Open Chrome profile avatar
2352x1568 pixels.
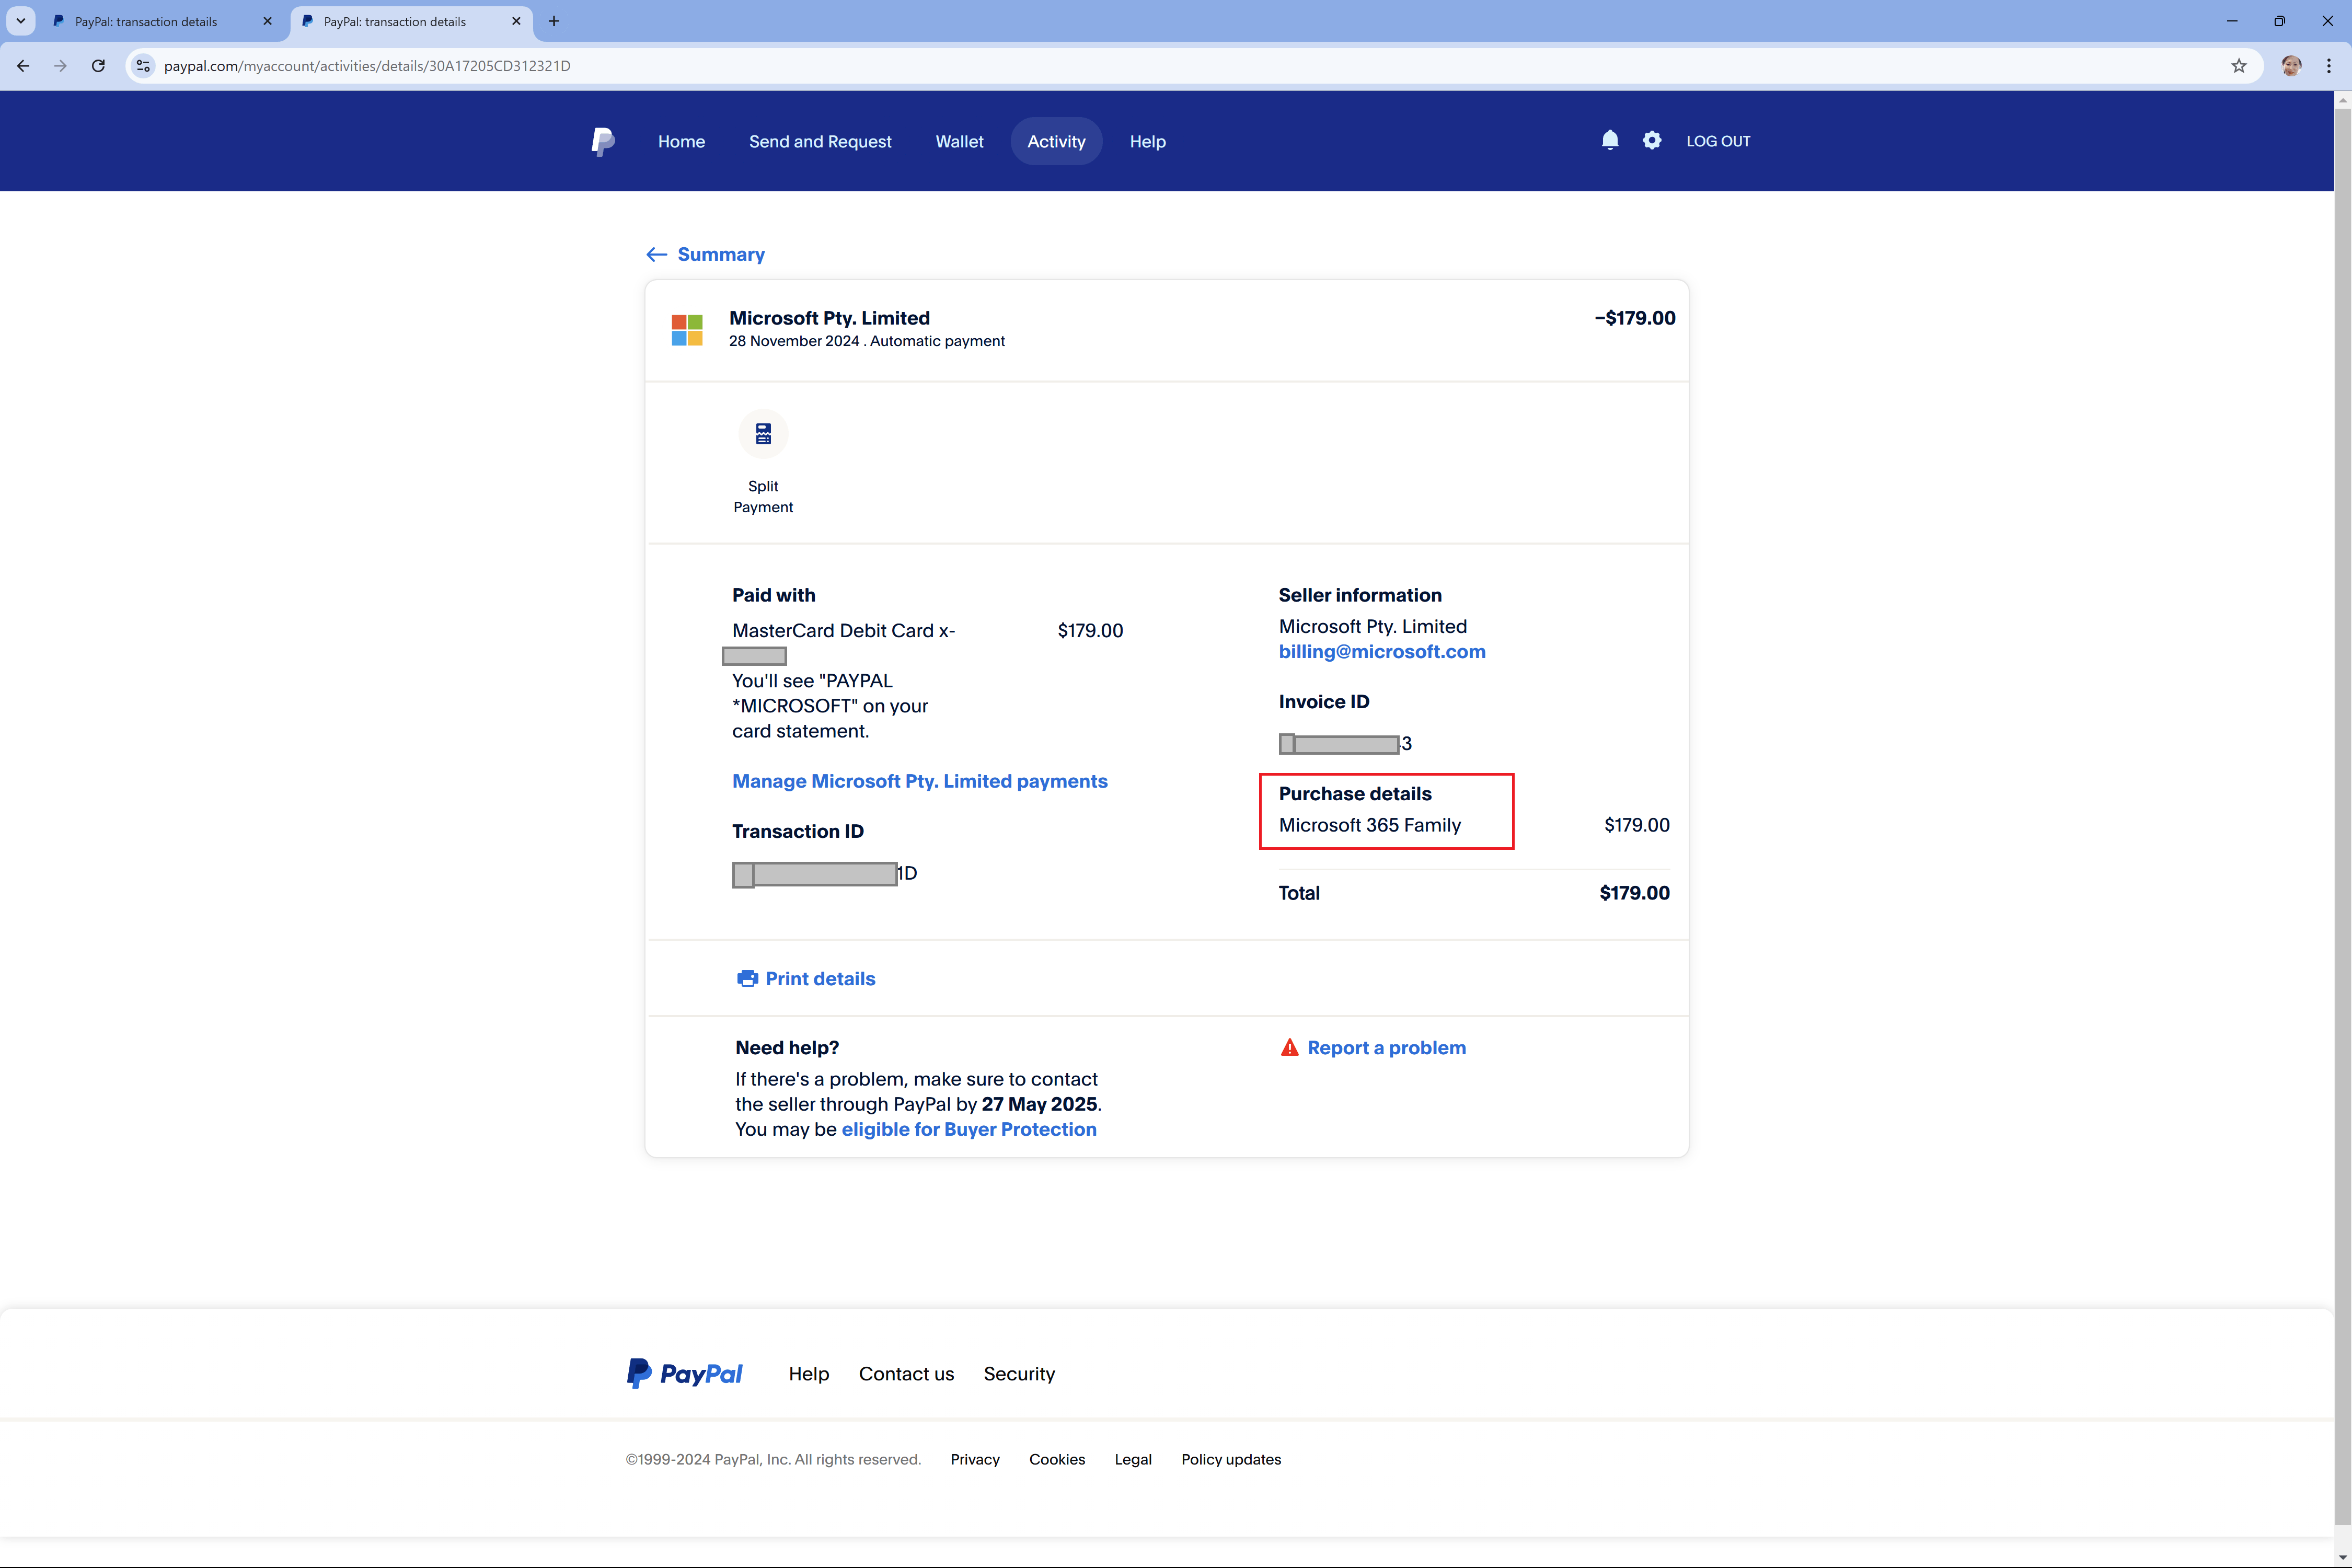[x=2291, y=66]
